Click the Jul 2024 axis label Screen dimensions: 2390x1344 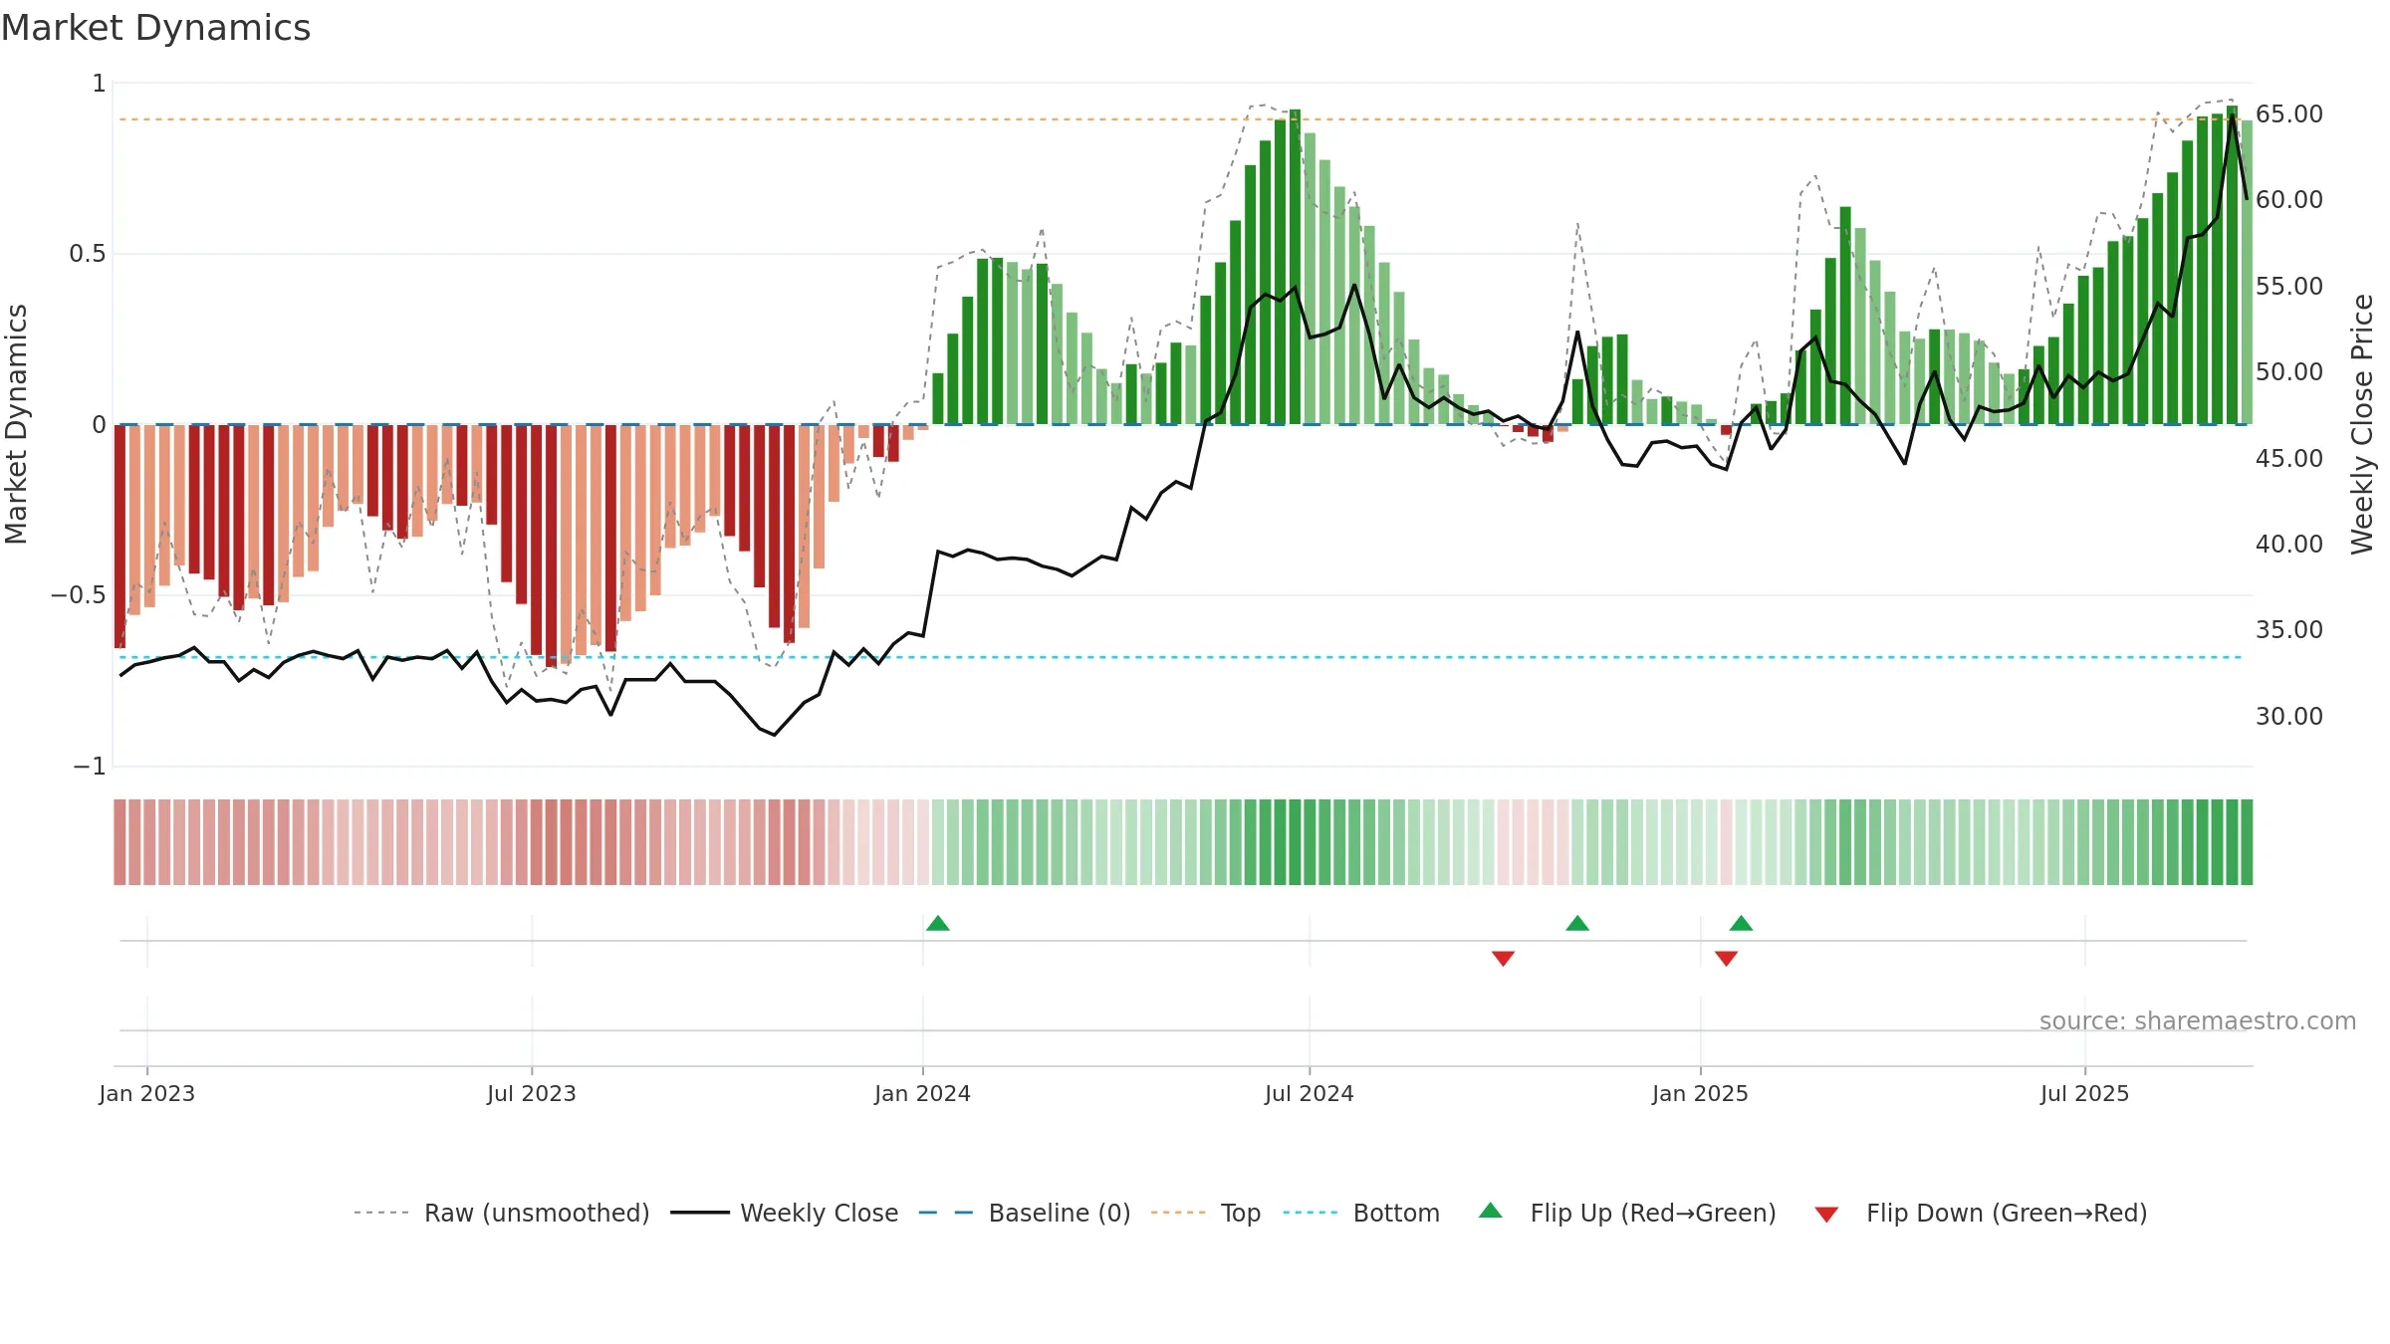coord(1310,1093)
